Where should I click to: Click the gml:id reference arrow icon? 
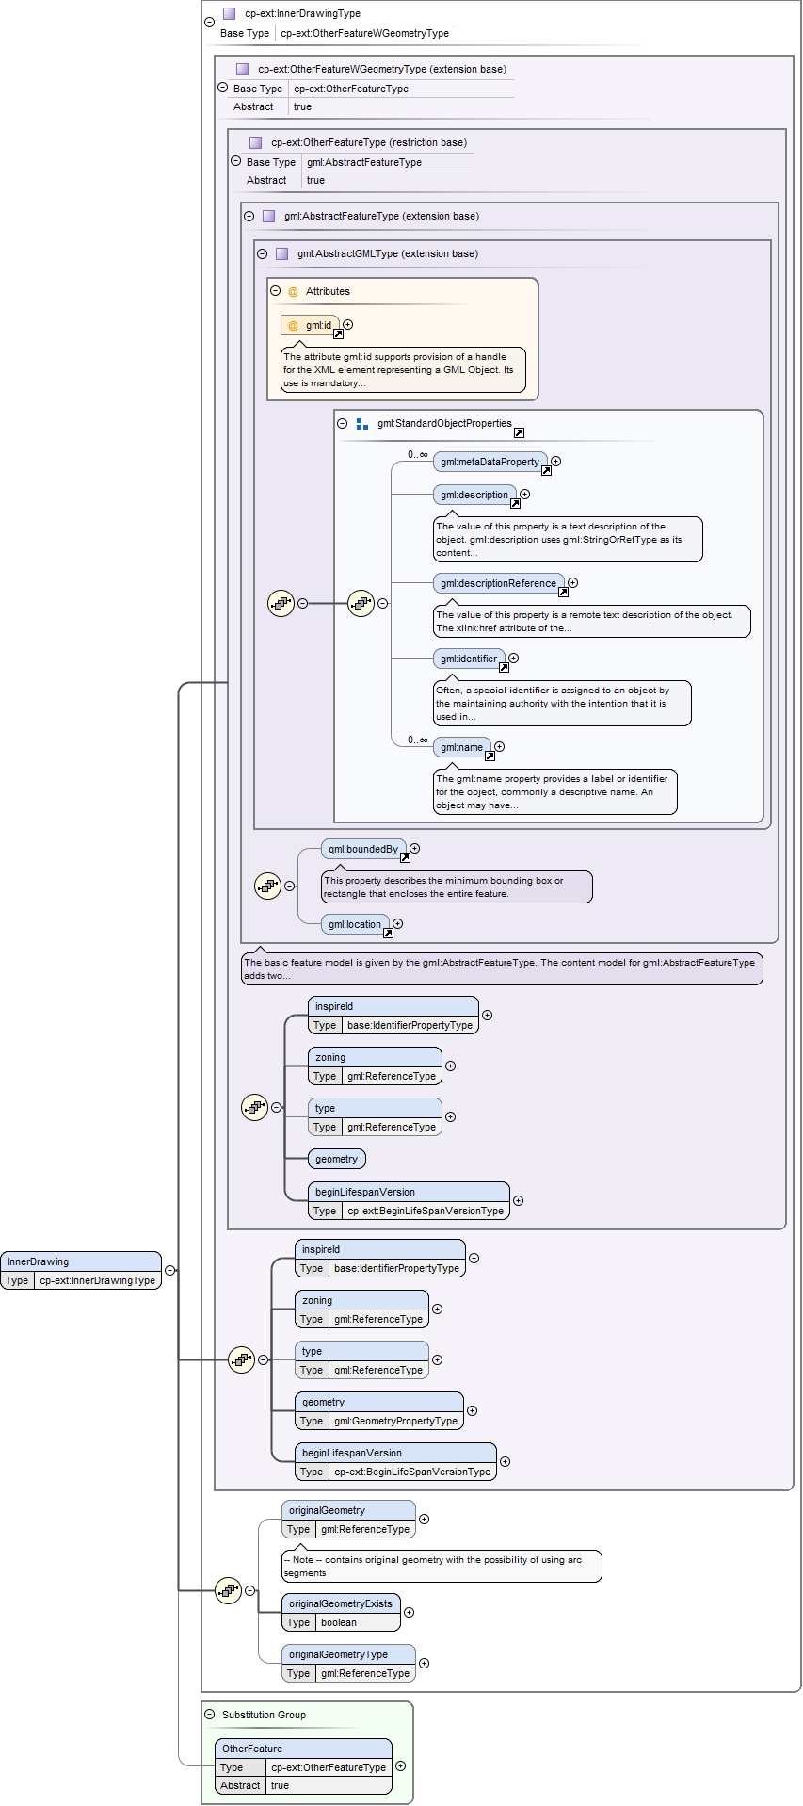pos(338,334)
